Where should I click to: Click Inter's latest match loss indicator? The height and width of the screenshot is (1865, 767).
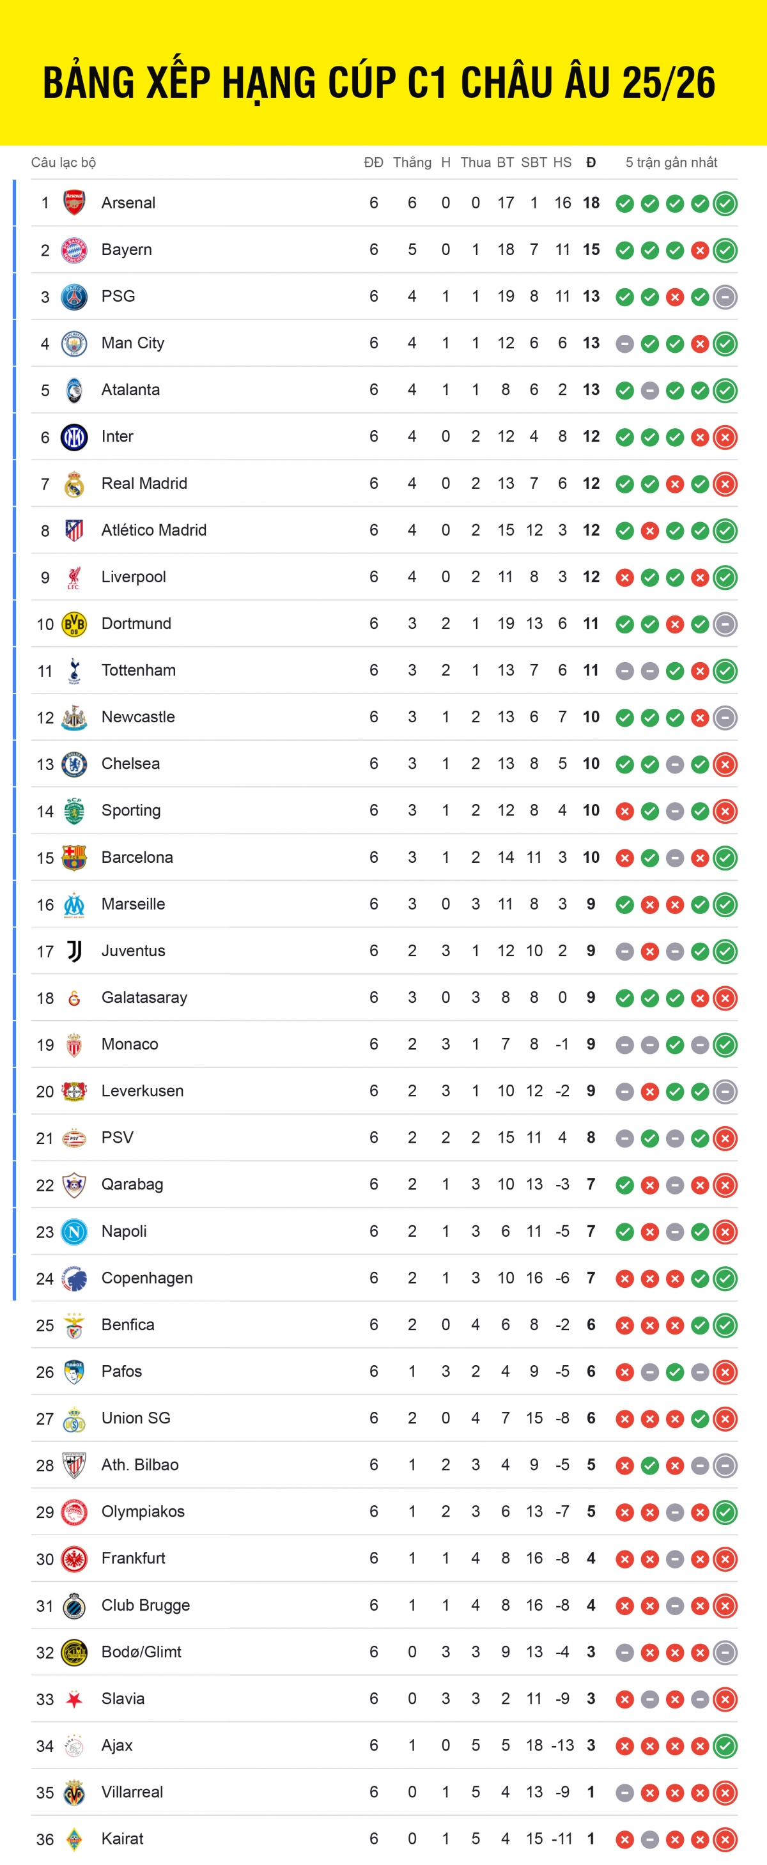coord(725,437)
